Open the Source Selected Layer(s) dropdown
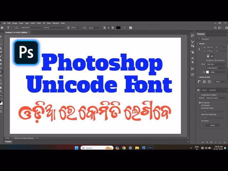Image resolution: width=228 pixels, height=171 pixels. (x=215, y=98)
